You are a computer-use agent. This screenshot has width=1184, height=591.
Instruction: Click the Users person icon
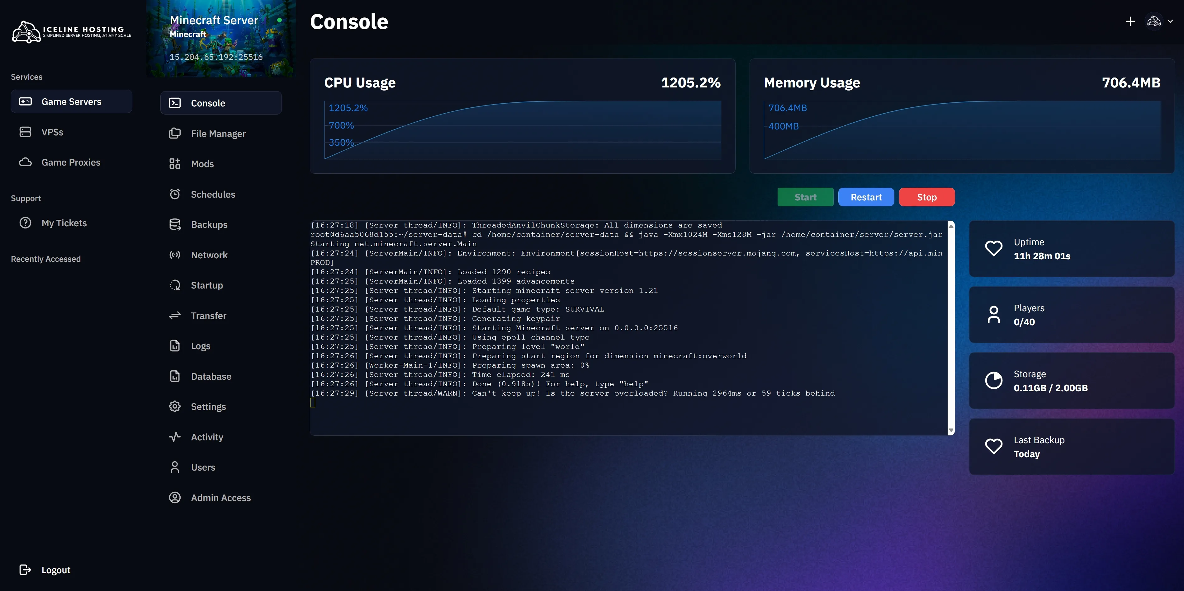pos(175,467)
